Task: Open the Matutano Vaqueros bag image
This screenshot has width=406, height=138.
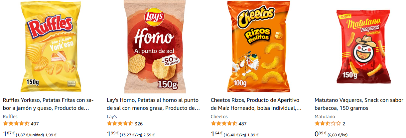Action: (x=361, y=46)
